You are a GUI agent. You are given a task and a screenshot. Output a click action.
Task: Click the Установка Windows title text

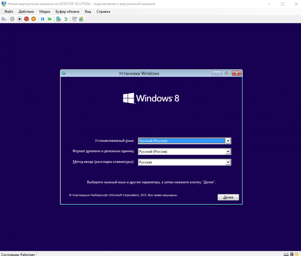click(139, 74)
